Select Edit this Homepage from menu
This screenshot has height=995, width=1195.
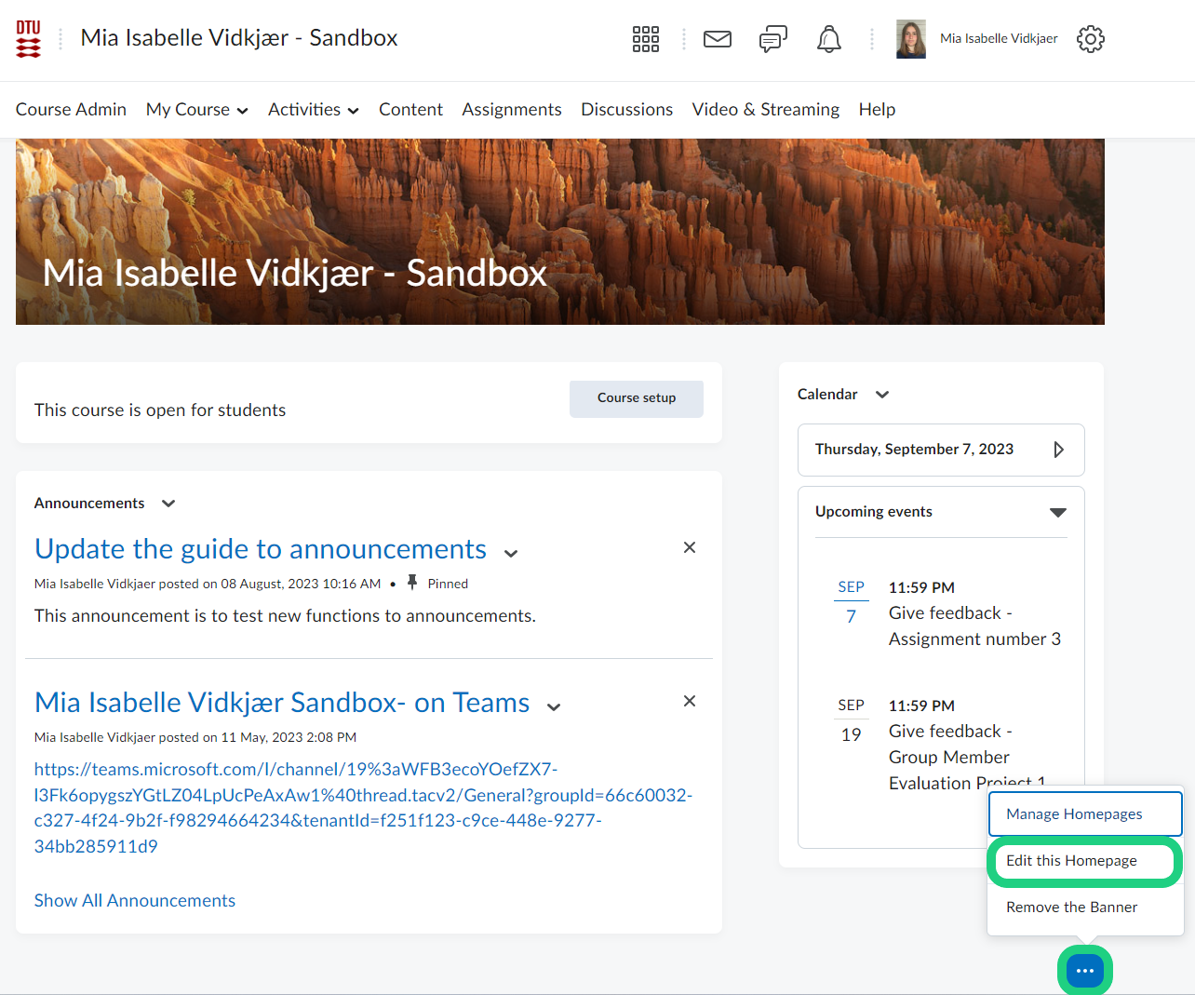pos(1071,861)
